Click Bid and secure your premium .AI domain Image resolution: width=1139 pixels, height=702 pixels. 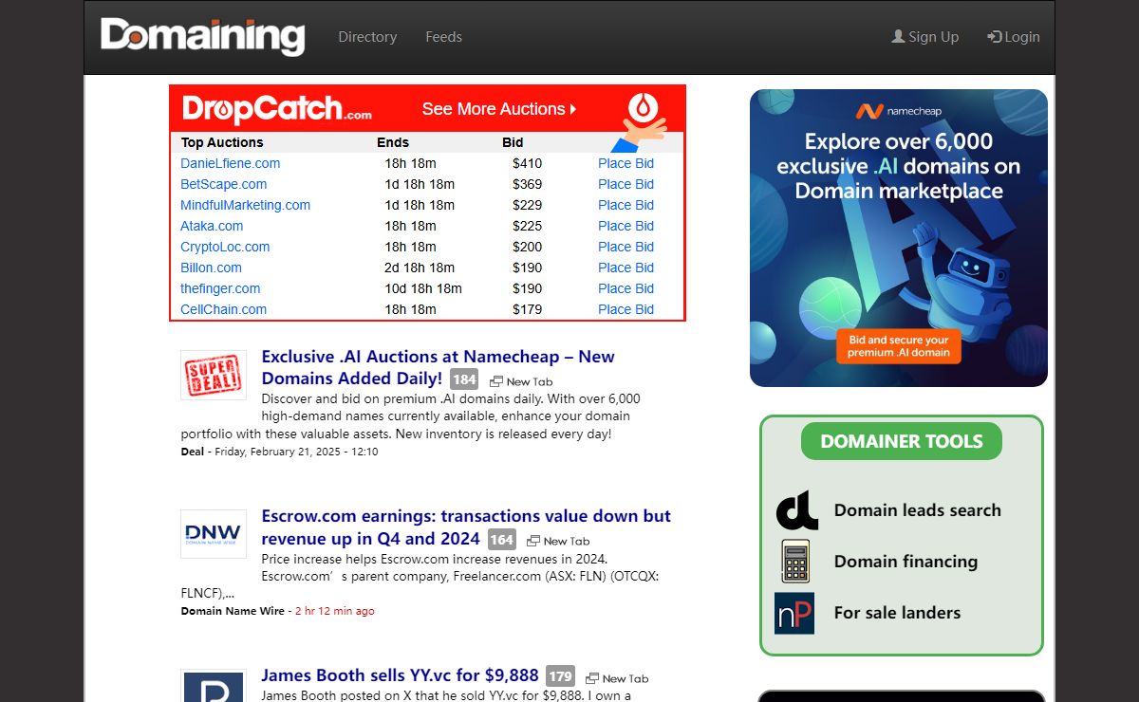(899, 346)
